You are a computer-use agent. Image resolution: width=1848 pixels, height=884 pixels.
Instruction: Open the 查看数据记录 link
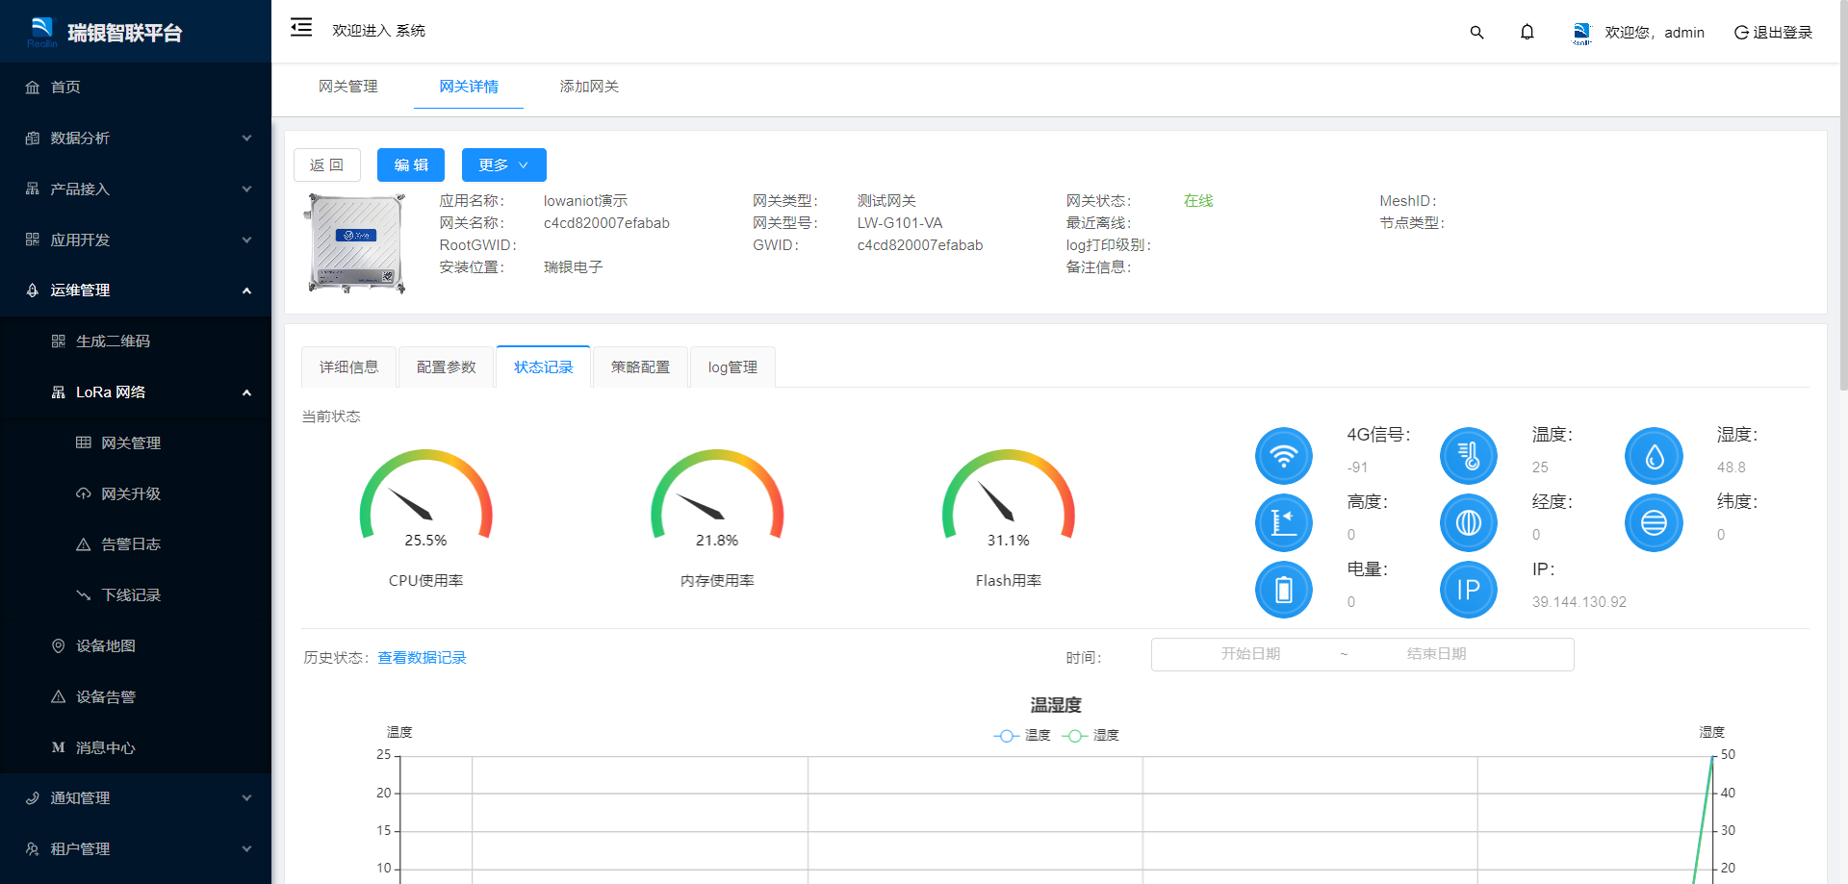[x=422, y=658]
